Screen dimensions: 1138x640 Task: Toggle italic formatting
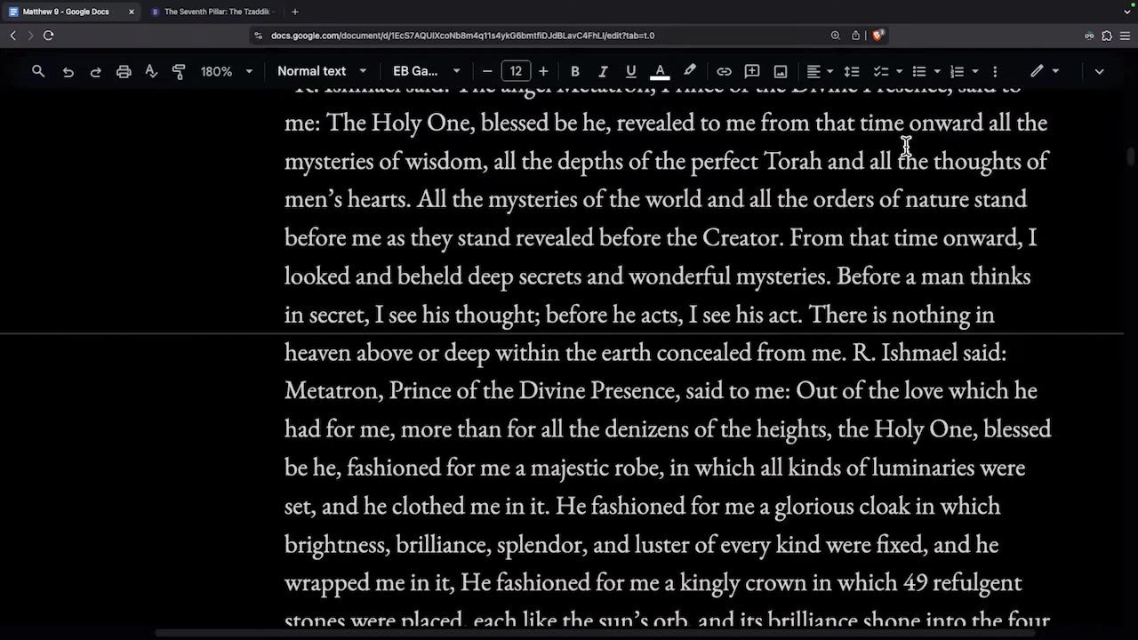point(603,71)
